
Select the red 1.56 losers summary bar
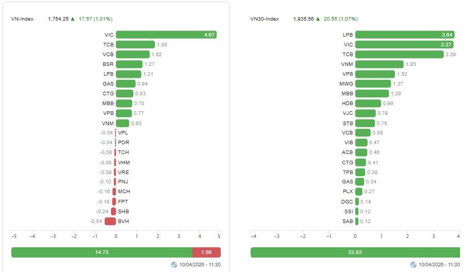tap(206, 252)
